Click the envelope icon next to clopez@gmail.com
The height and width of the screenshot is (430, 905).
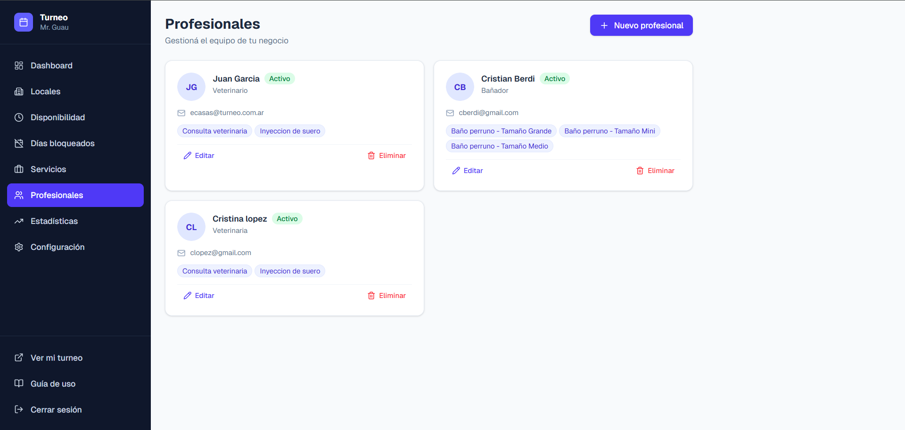click(181, 253)
